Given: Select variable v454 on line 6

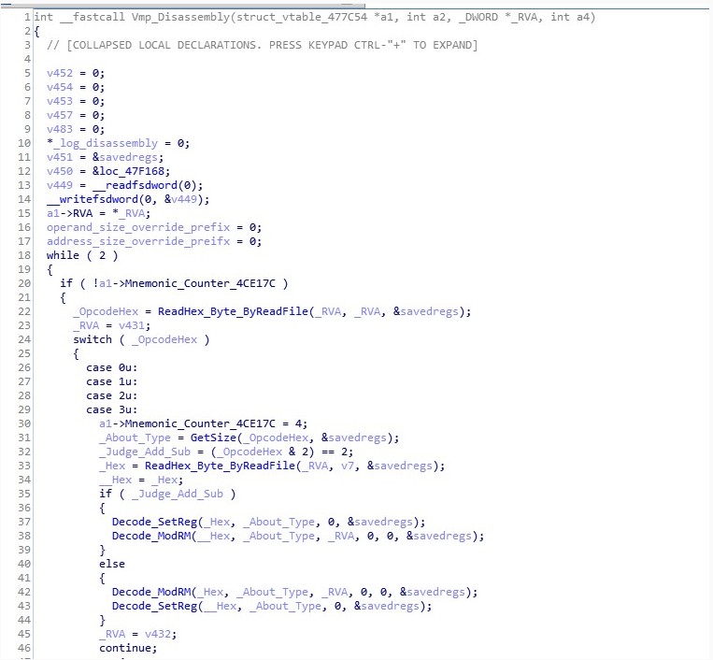Looking at the screenshot, I should pyautogui.click(x=60, y=87).
